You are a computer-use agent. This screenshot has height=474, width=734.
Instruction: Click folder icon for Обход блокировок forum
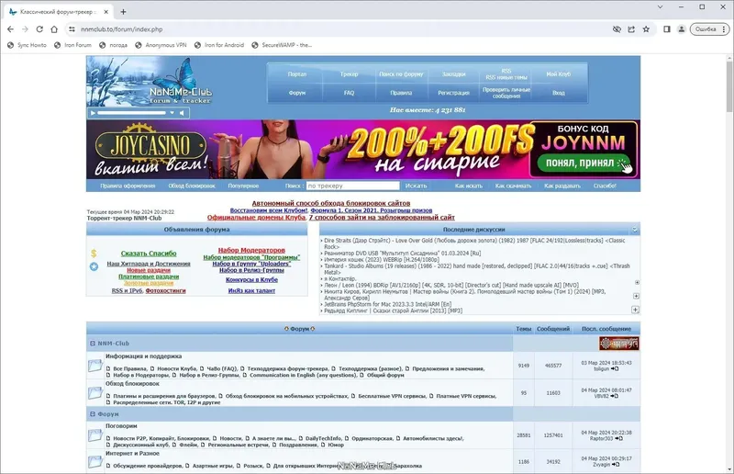pos(95,393)
